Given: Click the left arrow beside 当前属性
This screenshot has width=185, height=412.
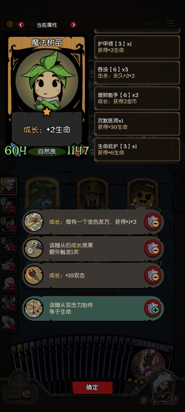Looking at the screenshot, I should point(21,25).
